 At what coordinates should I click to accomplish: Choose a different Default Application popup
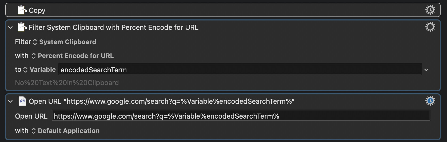click(65, 131)
